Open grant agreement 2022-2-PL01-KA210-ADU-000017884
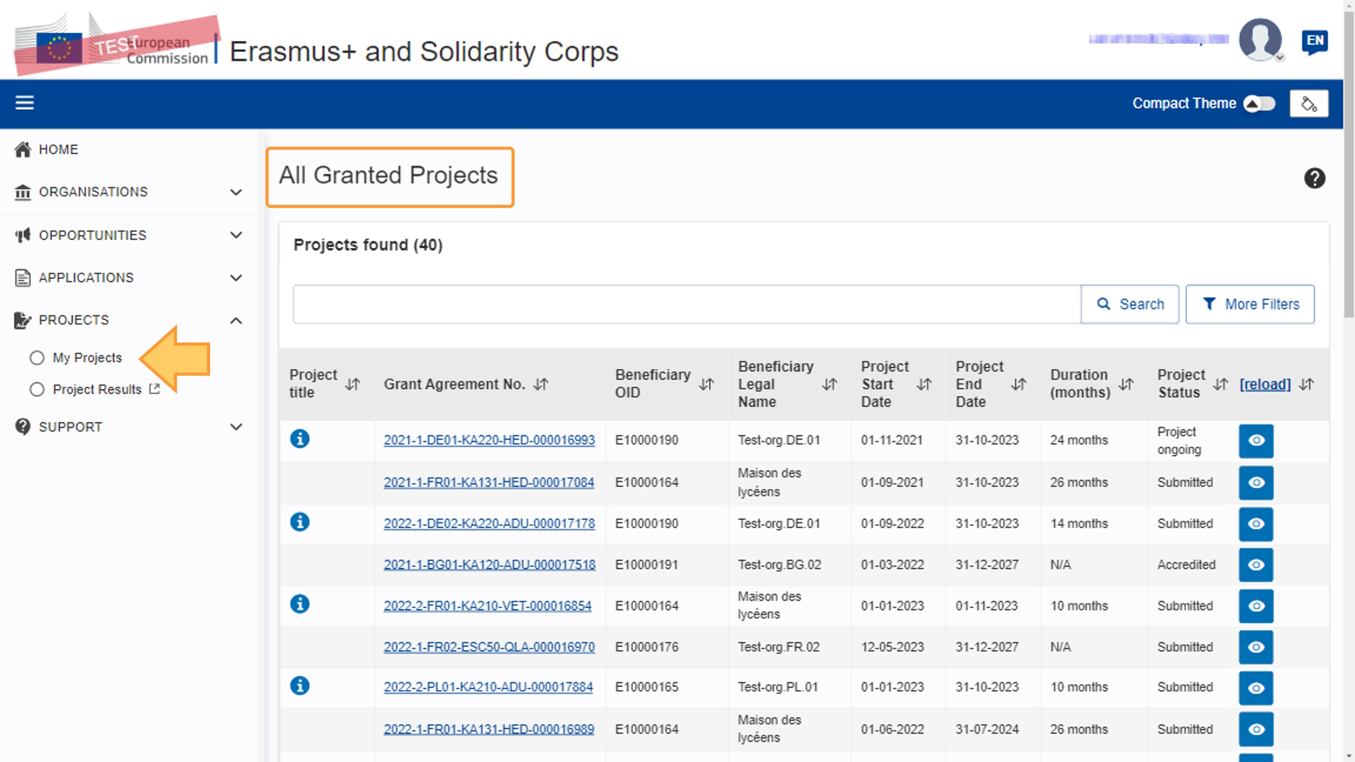 [488, 687]
